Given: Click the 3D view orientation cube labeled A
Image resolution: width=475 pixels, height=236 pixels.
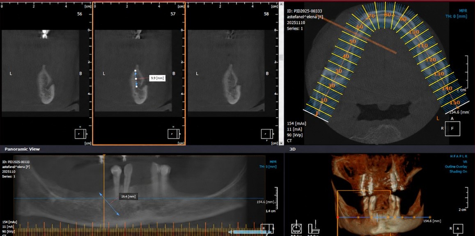Looking at the screenshot, I should 457,229.
